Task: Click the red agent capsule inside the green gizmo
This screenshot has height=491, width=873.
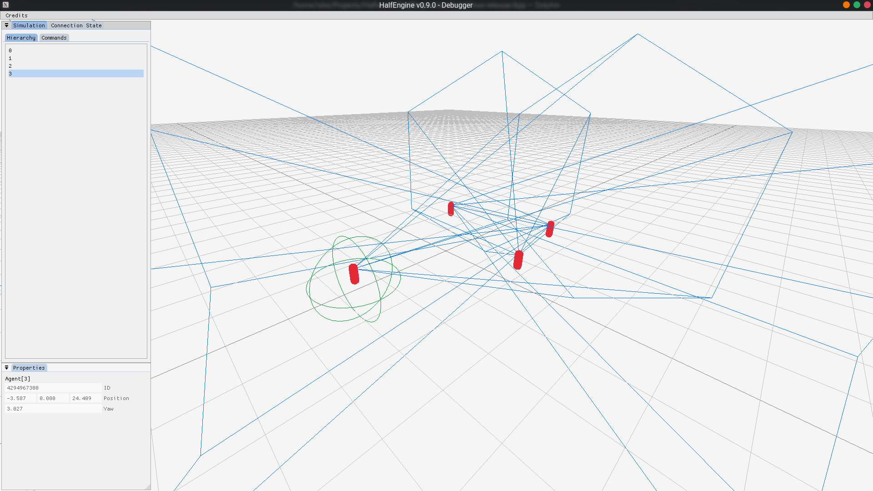Action: tap(354, 274)
